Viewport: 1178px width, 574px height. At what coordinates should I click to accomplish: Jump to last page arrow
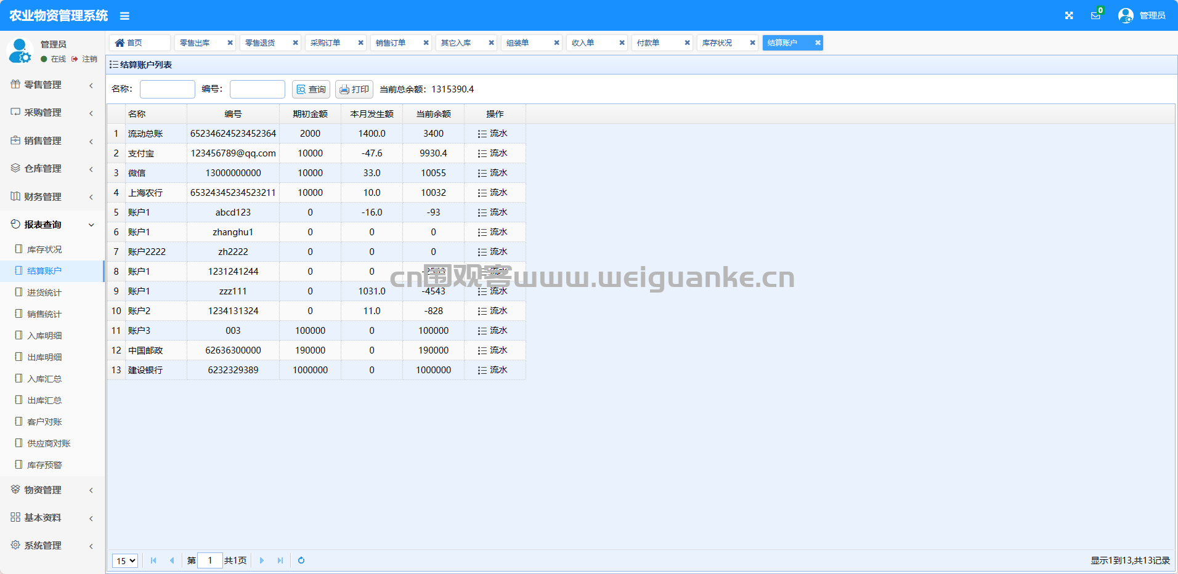[x=280, y=560]
